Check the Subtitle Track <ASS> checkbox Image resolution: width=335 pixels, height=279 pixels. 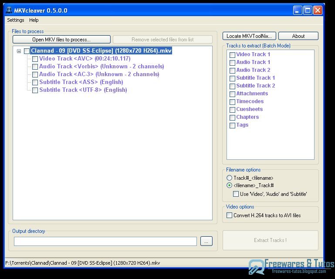(35, 82)
